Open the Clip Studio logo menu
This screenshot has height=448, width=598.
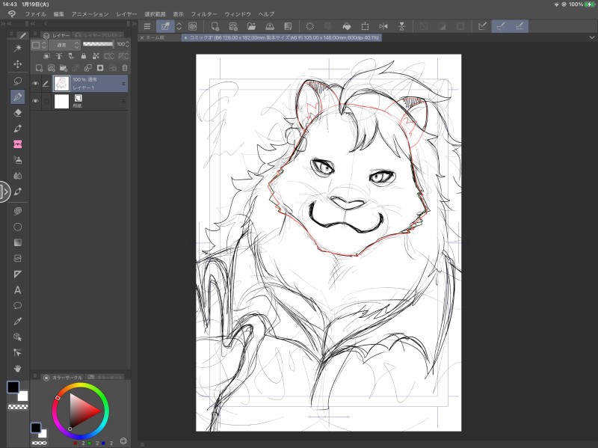click(x=12, y=14)
